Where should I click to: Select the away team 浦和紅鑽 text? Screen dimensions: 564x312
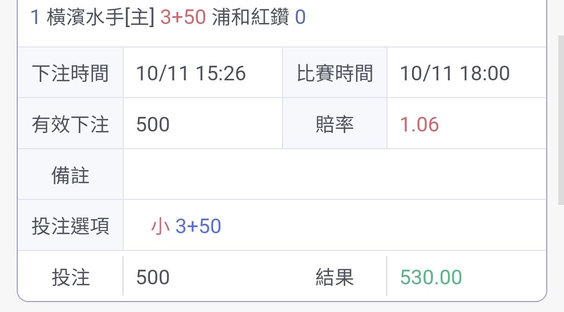click(250, 17)
